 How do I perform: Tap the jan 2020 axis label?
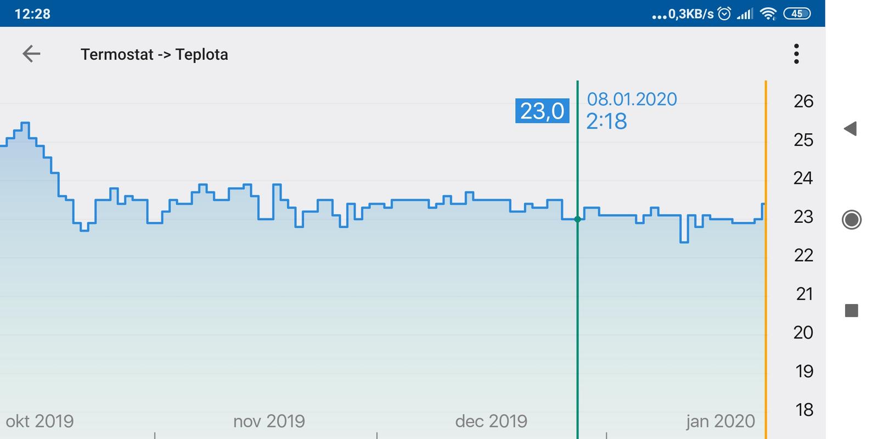(x=720, y=421)
